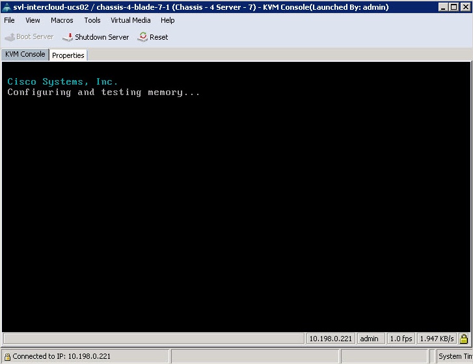Viewport: 473px width, 364px height.
Task: Click the Cisco Systems, Inc. console text
Action: 62,81
